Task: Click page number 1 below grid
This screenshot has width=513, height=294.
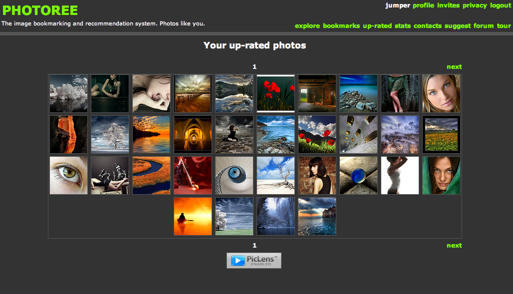Action: tap(255, 246)
